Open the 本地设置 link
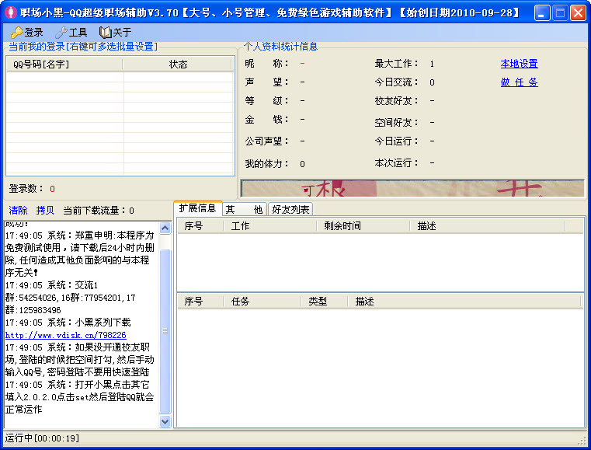Image resolution: width=591 pixels, height=450 pixels. [x=519, y=64]
